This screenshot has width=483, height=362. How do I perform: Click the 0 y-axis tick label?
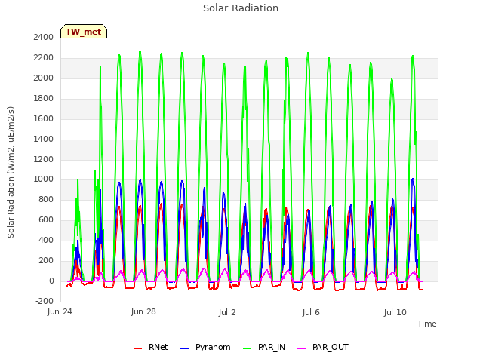tap(51, 281)
